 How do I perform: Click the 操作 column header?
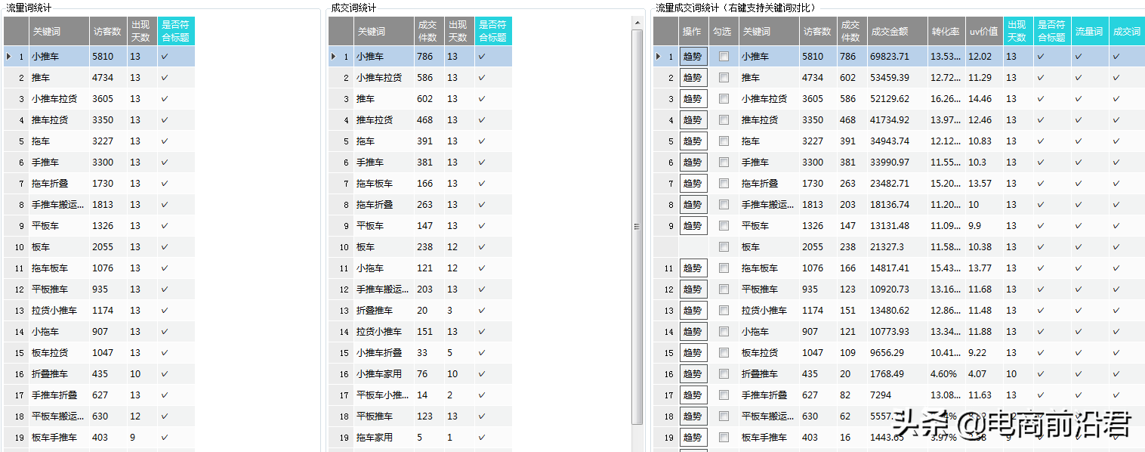[693, 32]
